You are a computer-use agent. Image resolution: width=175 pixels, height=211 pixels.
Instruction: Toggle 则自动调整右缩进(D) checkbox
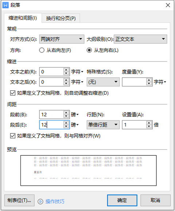pyautogui.click(x=13, y=93)
